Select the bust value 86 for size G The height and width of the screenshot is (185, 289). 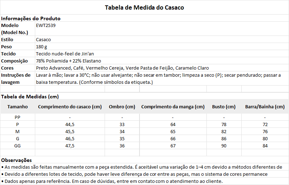[x=224, y=139]
